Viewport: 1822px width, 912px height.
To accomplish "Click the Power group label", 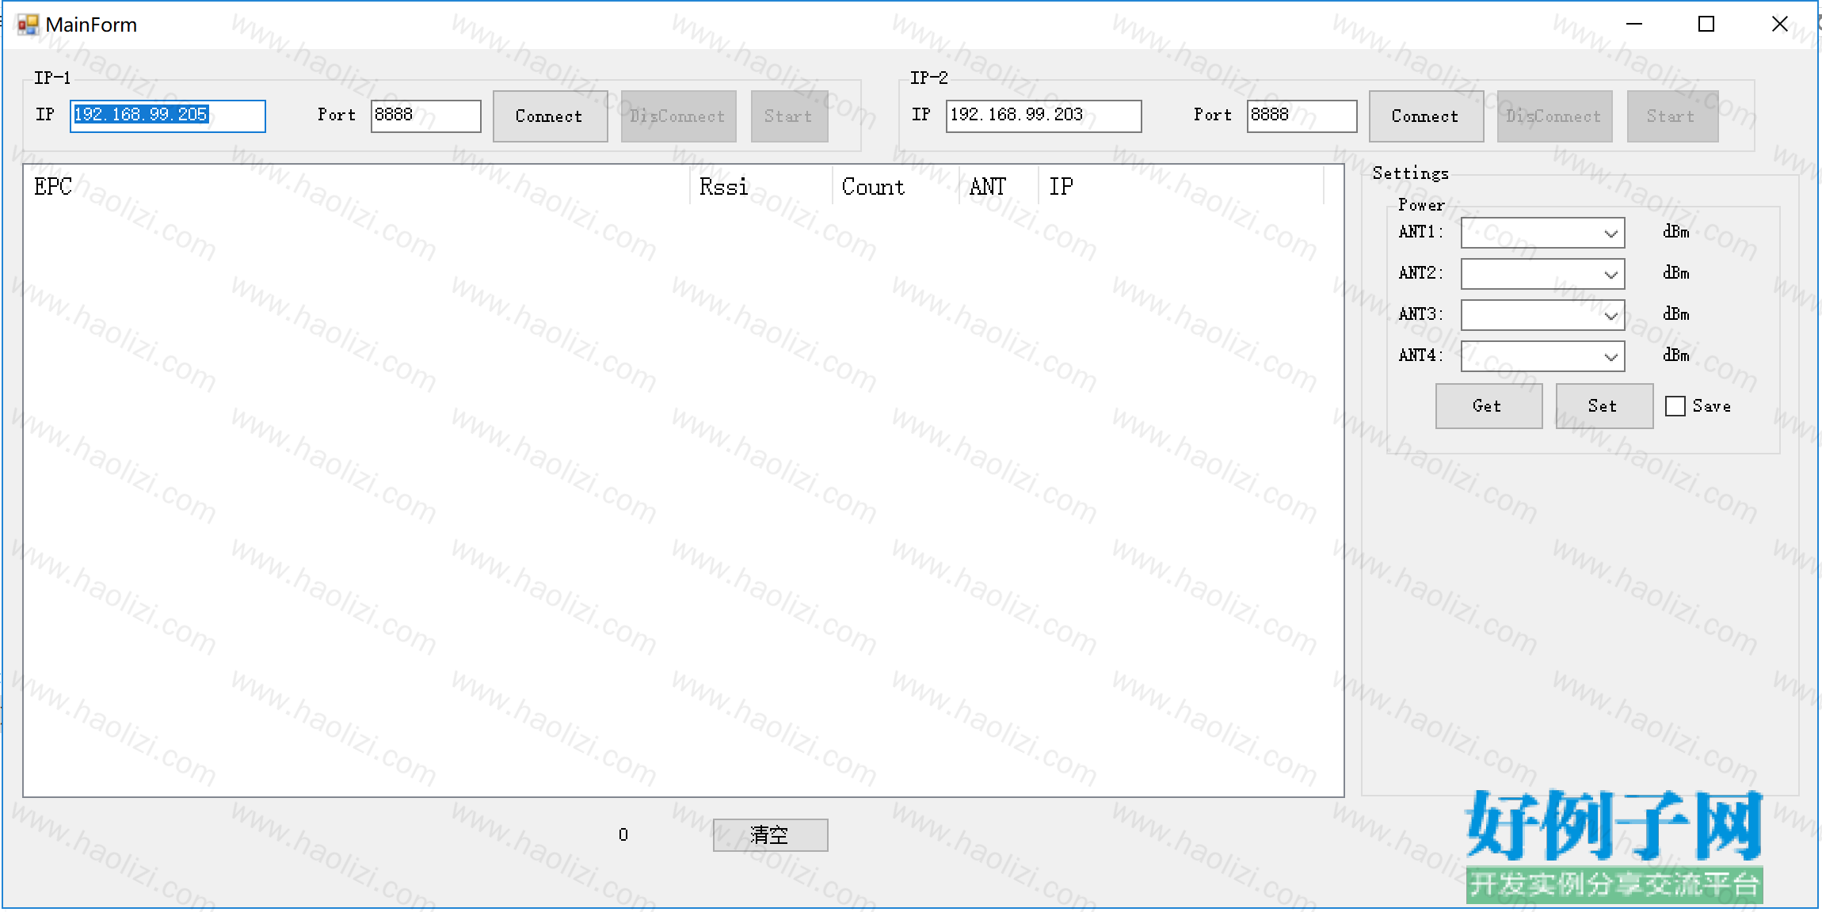I will pos(1421,205).
